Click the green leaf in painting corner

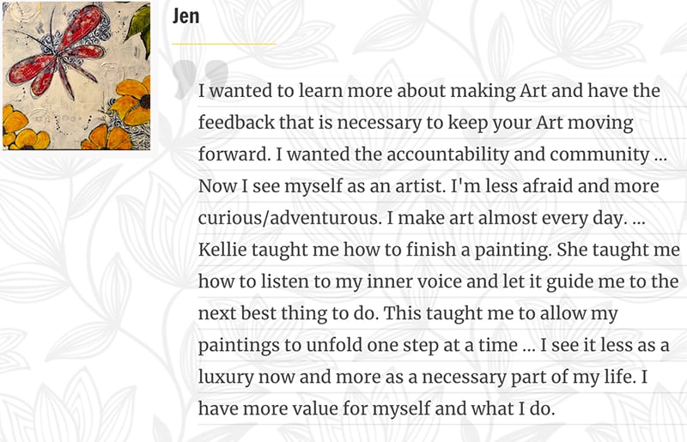pyautogui.click(x=139, y=24)
